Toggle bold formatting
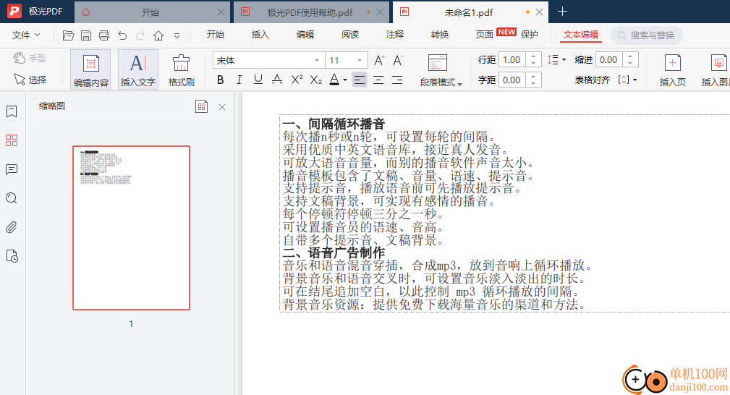This screenshot has height=395, width=730. [x=220, y=80]
